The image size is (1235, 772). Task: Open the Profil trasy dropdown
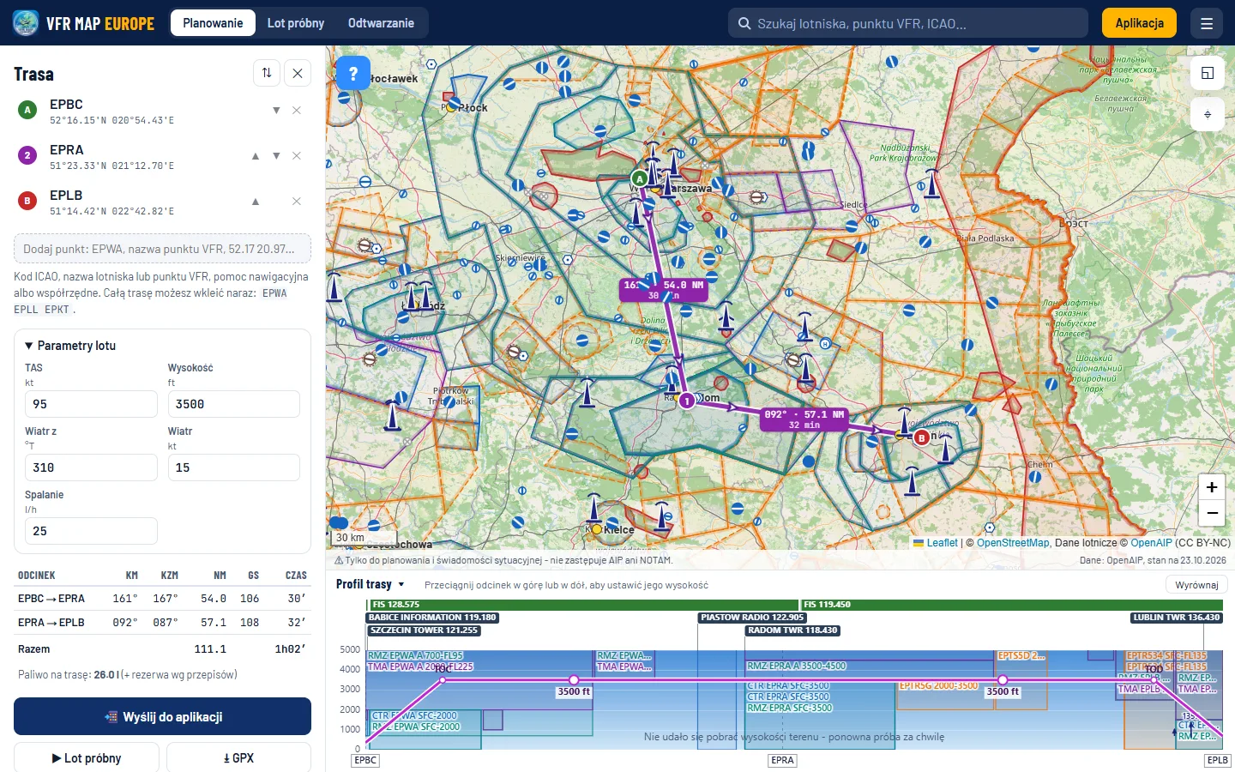point(370,584)
